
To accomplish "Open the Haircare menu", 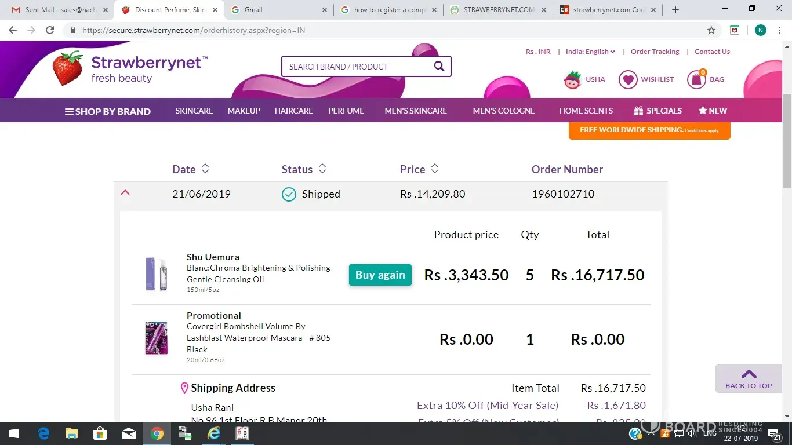I will pos(294,111).
